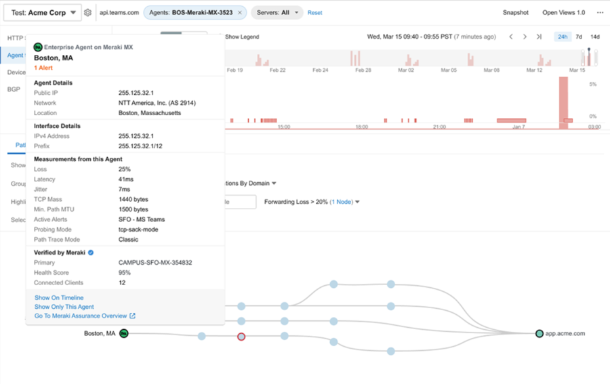The height and width of the screenshot is (384, 610).
Task: Select the 24h time range
Action: click(563, 37)
